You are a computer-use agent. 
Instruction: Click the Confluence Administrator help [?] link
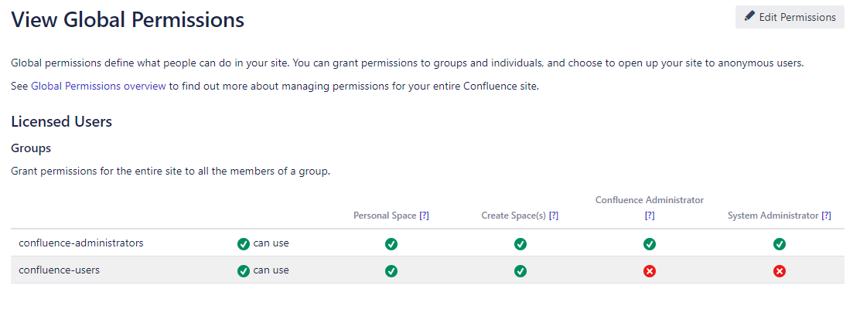click(650, 216)
